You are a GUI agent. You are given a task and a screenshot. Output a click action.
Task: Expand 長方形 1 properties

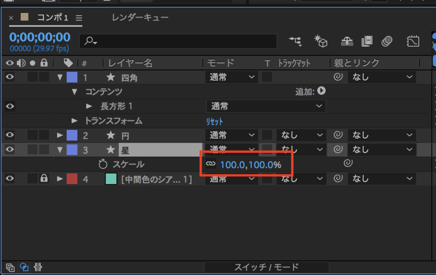click(89, 106)
